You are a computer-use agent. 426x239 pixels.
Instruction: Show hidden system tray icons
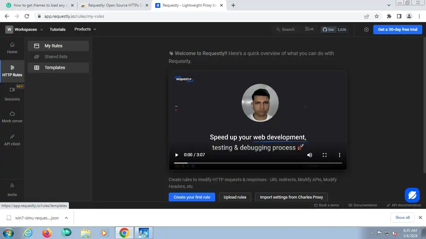click(x=372, y=233)
